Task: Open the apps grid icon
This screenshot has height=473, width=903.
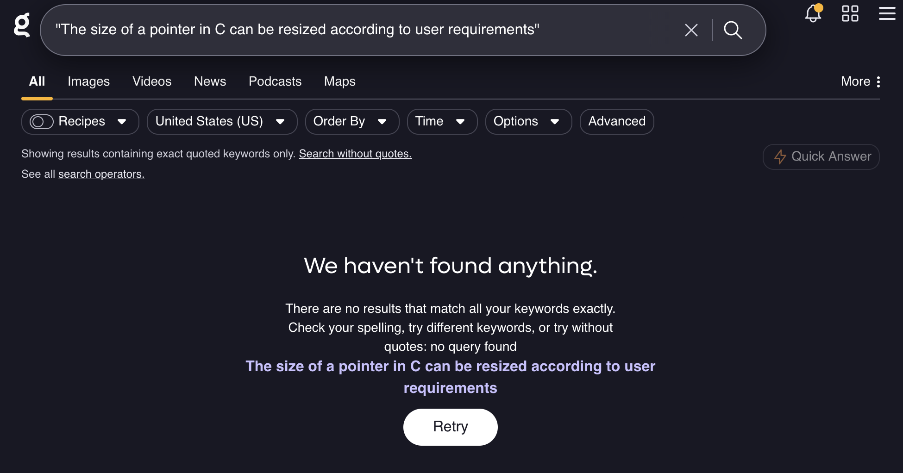Action: (x=850, y=13)
